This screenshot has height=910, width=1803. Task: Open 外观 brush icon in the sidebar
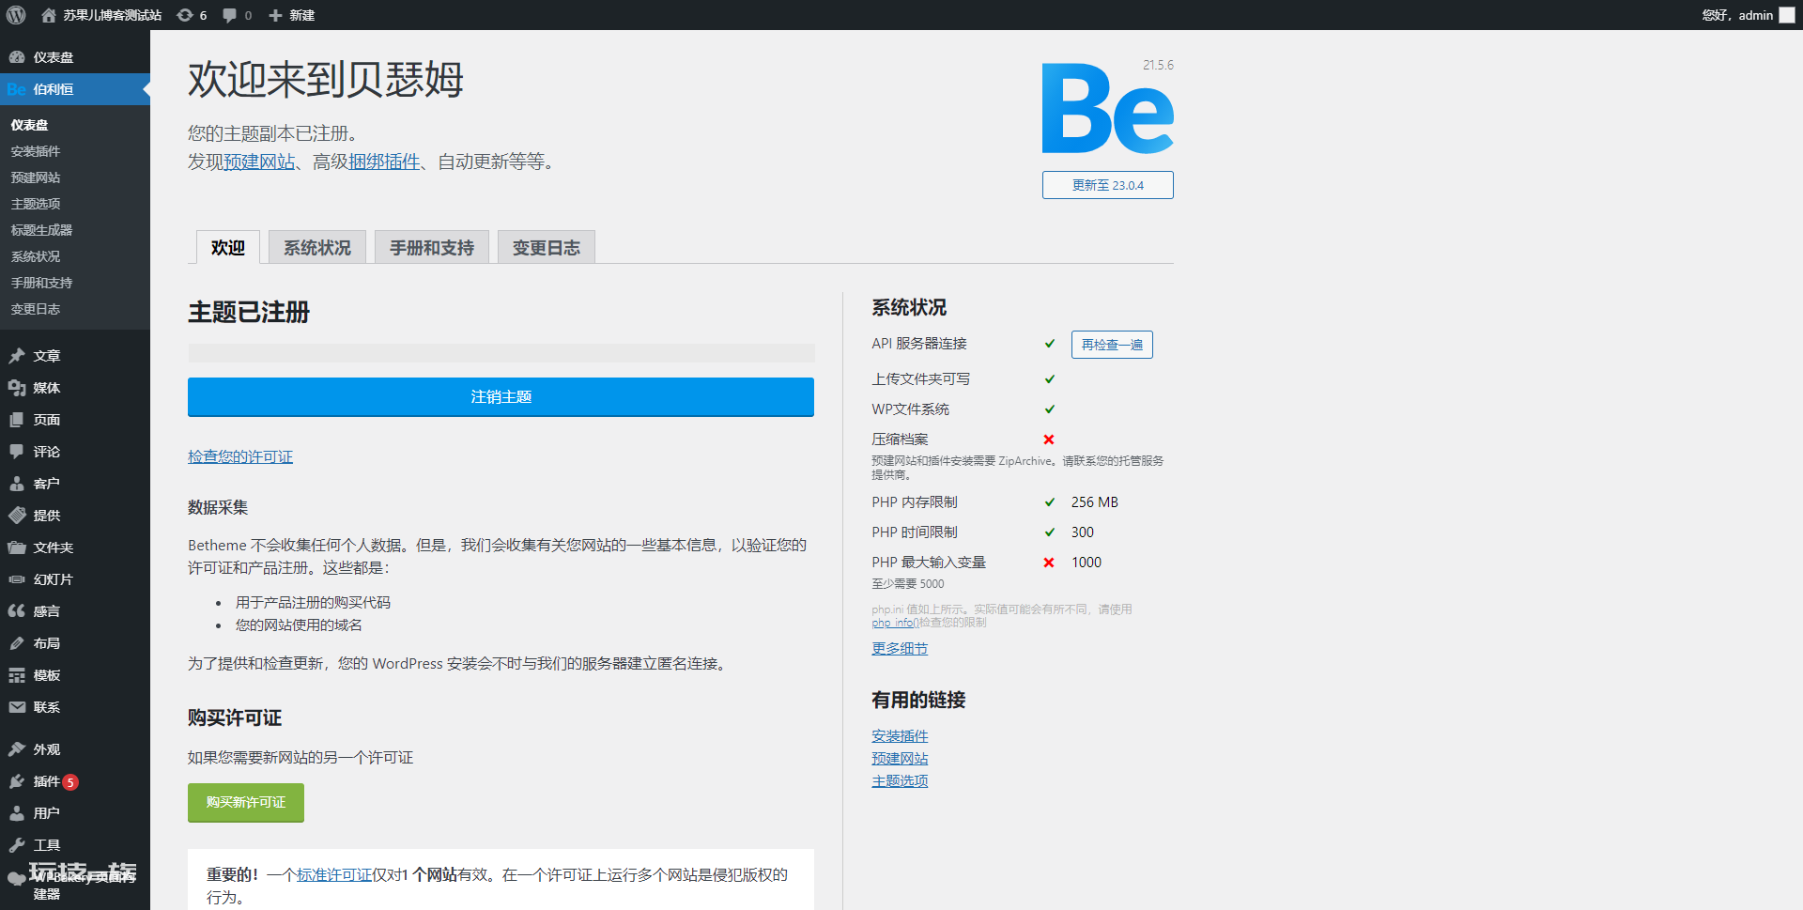pyautogui.click(x=17, y=749)
